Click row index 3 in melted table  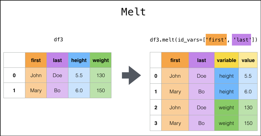pyautogui.click(x=156, y=123)
